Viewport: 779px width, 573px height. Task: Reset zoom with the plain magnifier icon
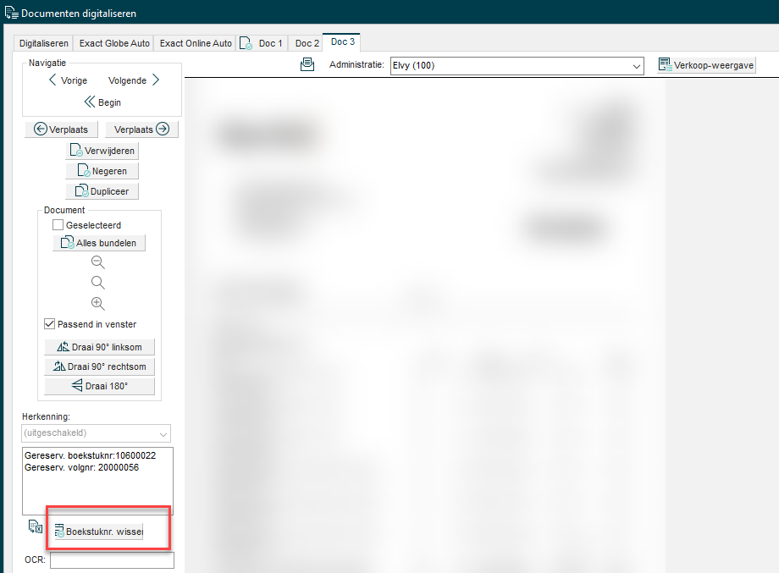coord(98,283)
